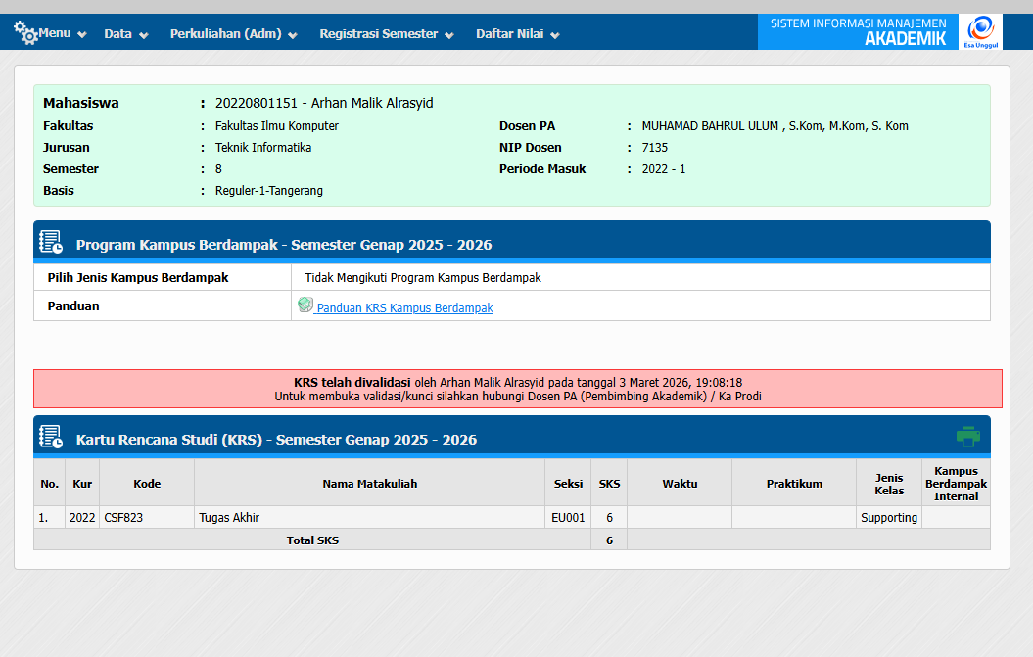
Task: Click the red KRS telah divalidasi notice
Action: pos(517,389)
